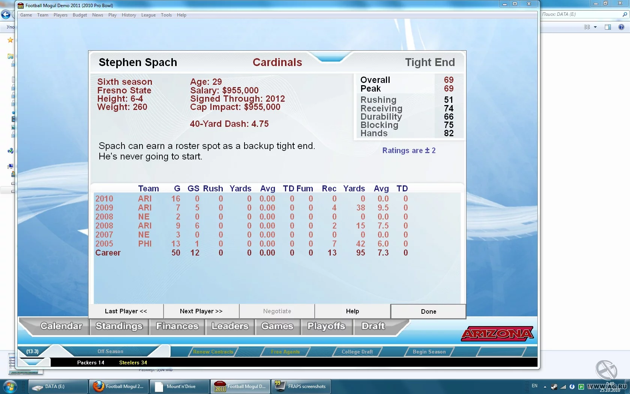
Task: Open the Playoffs tab
Action: [x=326, y=326]
